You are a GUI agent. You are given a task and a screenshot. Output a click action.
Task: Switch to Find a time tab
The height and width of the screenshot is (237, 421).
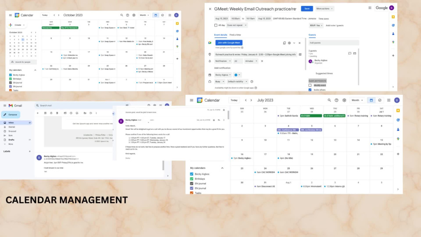click(x=235, y=35)
